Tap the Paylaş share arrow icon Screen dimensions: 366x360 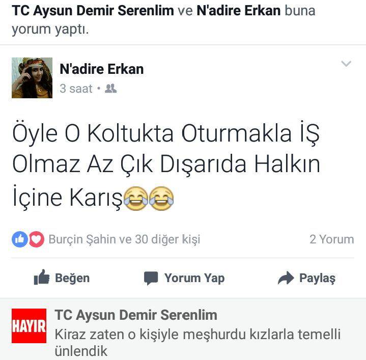tap(286, 278)
